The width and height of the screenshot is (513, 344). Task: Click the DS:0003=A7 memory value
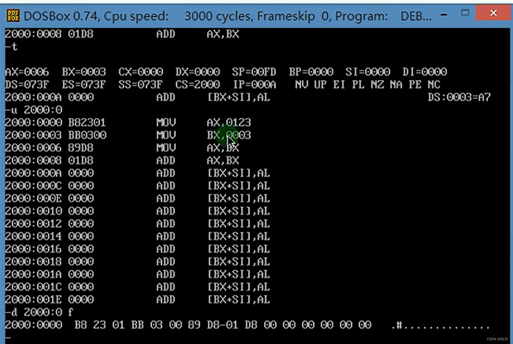click(459, 97)
